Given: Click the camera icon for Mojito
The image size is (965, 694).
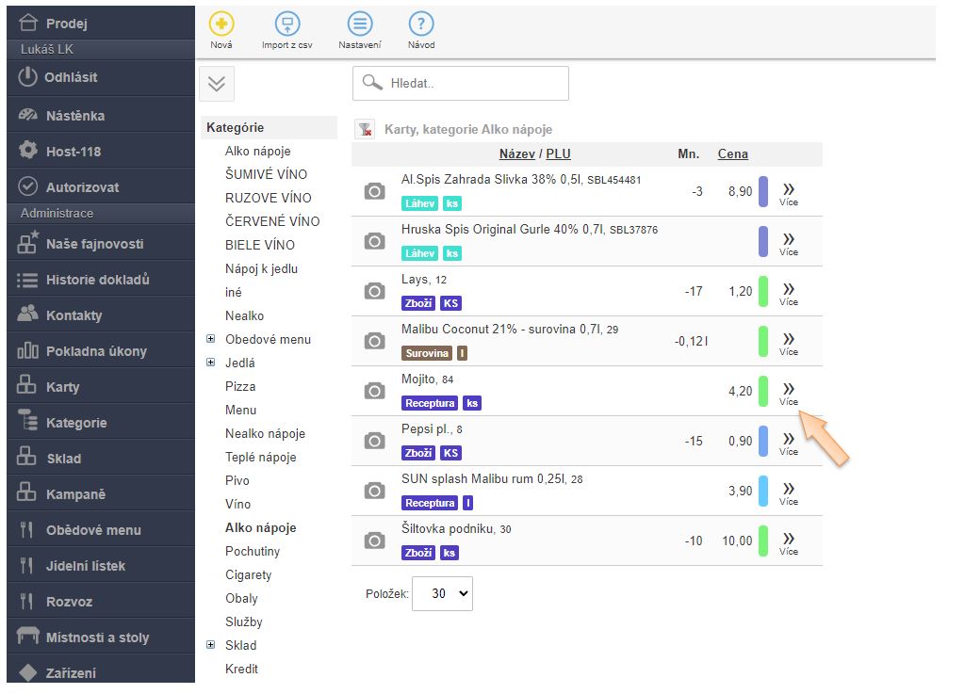Looking at the screenshot, I should click(x=374, y=391).
